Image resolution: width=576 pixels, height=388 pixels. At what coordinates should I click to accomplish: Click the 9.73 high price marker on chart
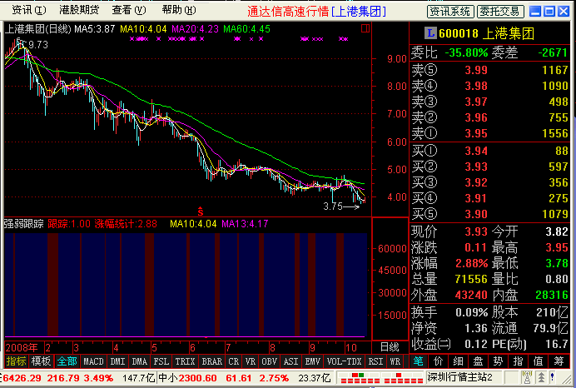coord(38,45)
